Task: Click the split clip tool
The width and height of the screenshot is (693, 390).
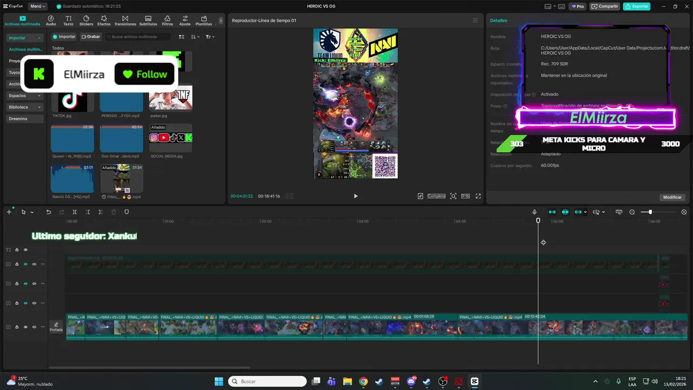Action: click(x=75, y=212)
